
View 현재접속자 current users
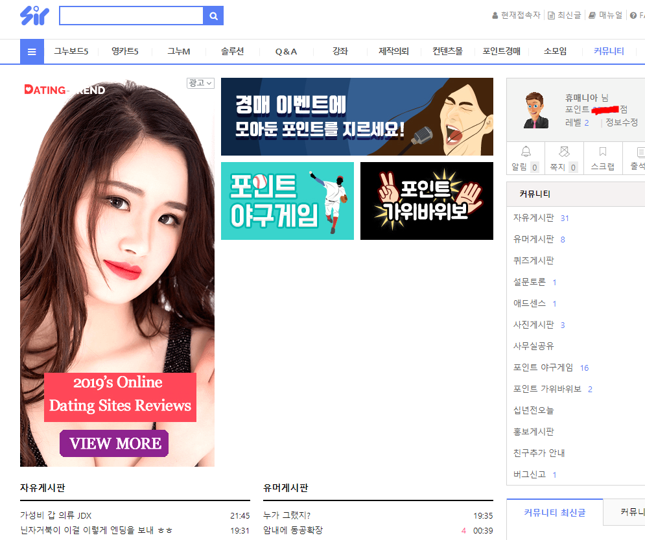[x=516, y=15]
